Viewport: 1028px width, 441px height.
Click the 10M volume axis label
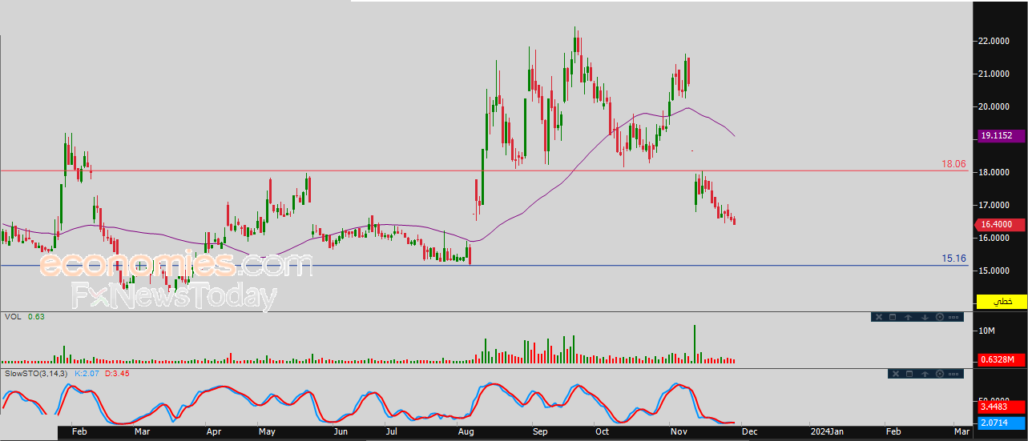pyautogui.click(x=986, y=331)
